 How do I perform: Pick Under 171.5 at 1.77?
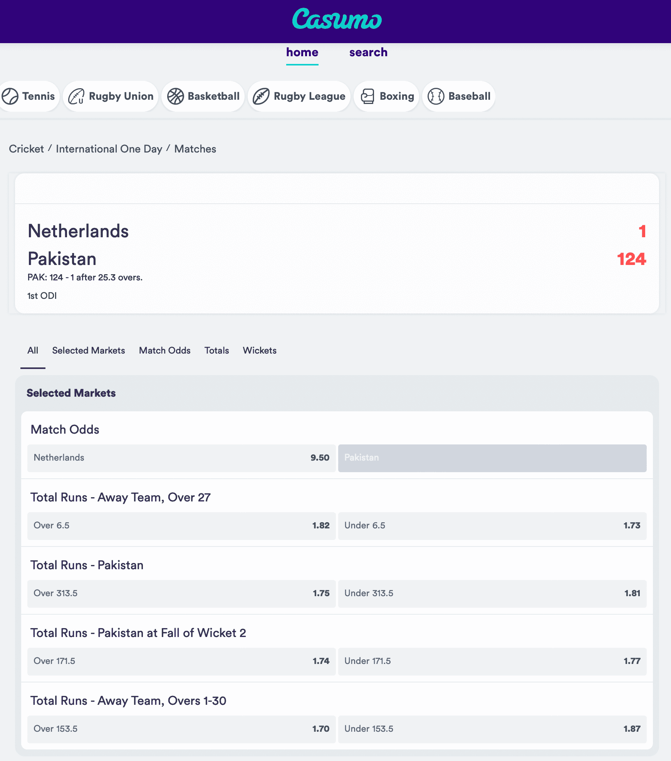coord(492,661)
